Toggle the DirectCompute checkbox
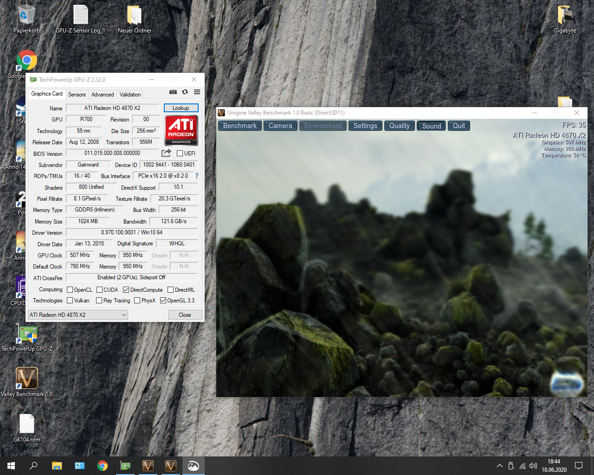Screen dimensions: 594x475 coord(126,290)
